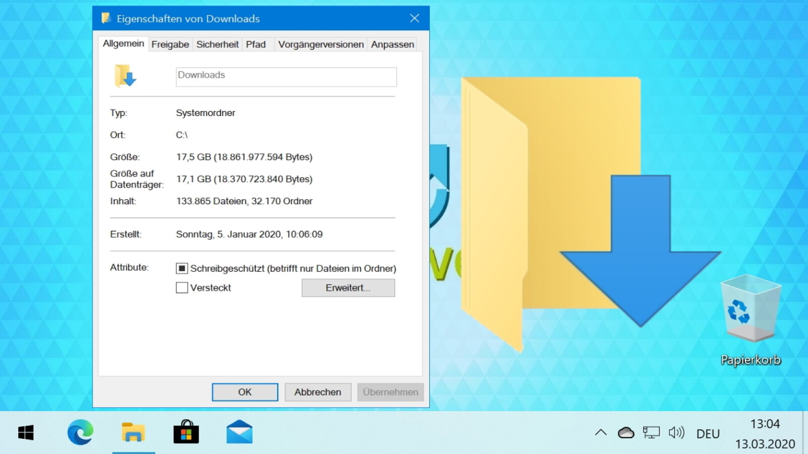Toggle the Schreibgeschützt checkbox
Screen dimensions: 808x454
(x=182, y=268)
